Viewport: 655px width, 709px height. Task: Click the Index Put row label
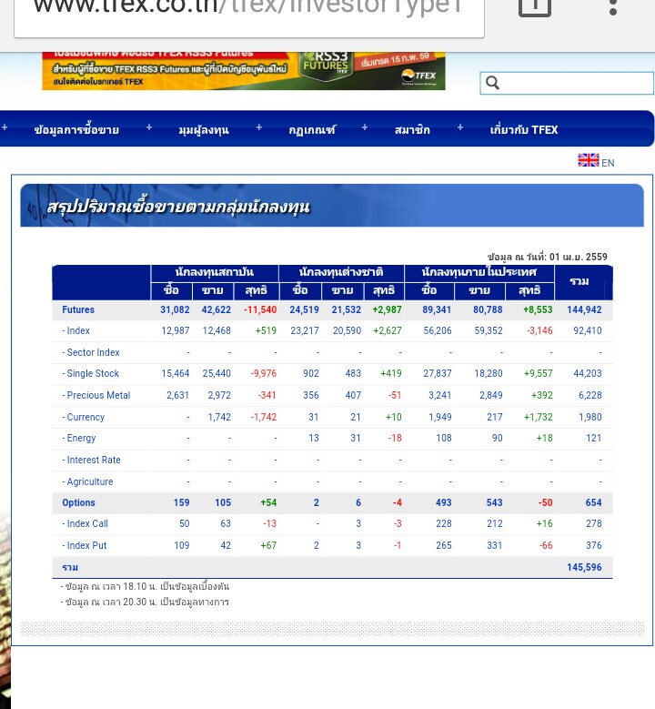[85, 546]
